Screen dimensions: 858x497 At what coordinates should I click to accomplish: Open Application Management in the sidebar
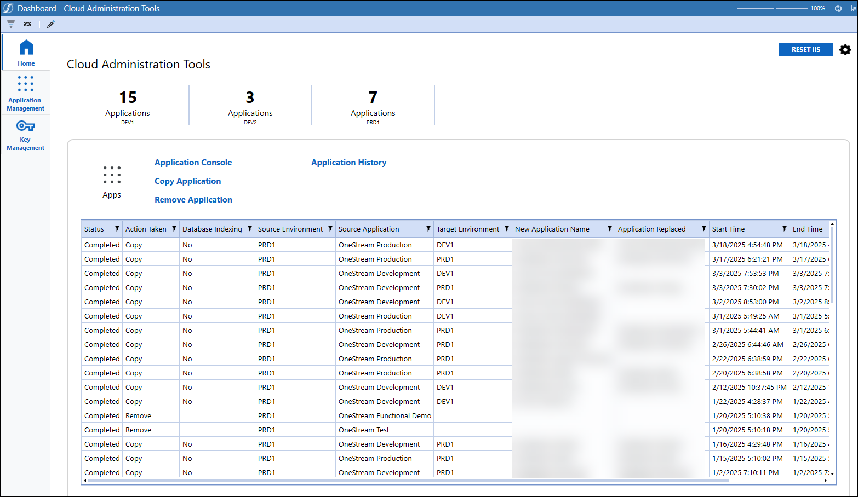click(x=25, y=93)
